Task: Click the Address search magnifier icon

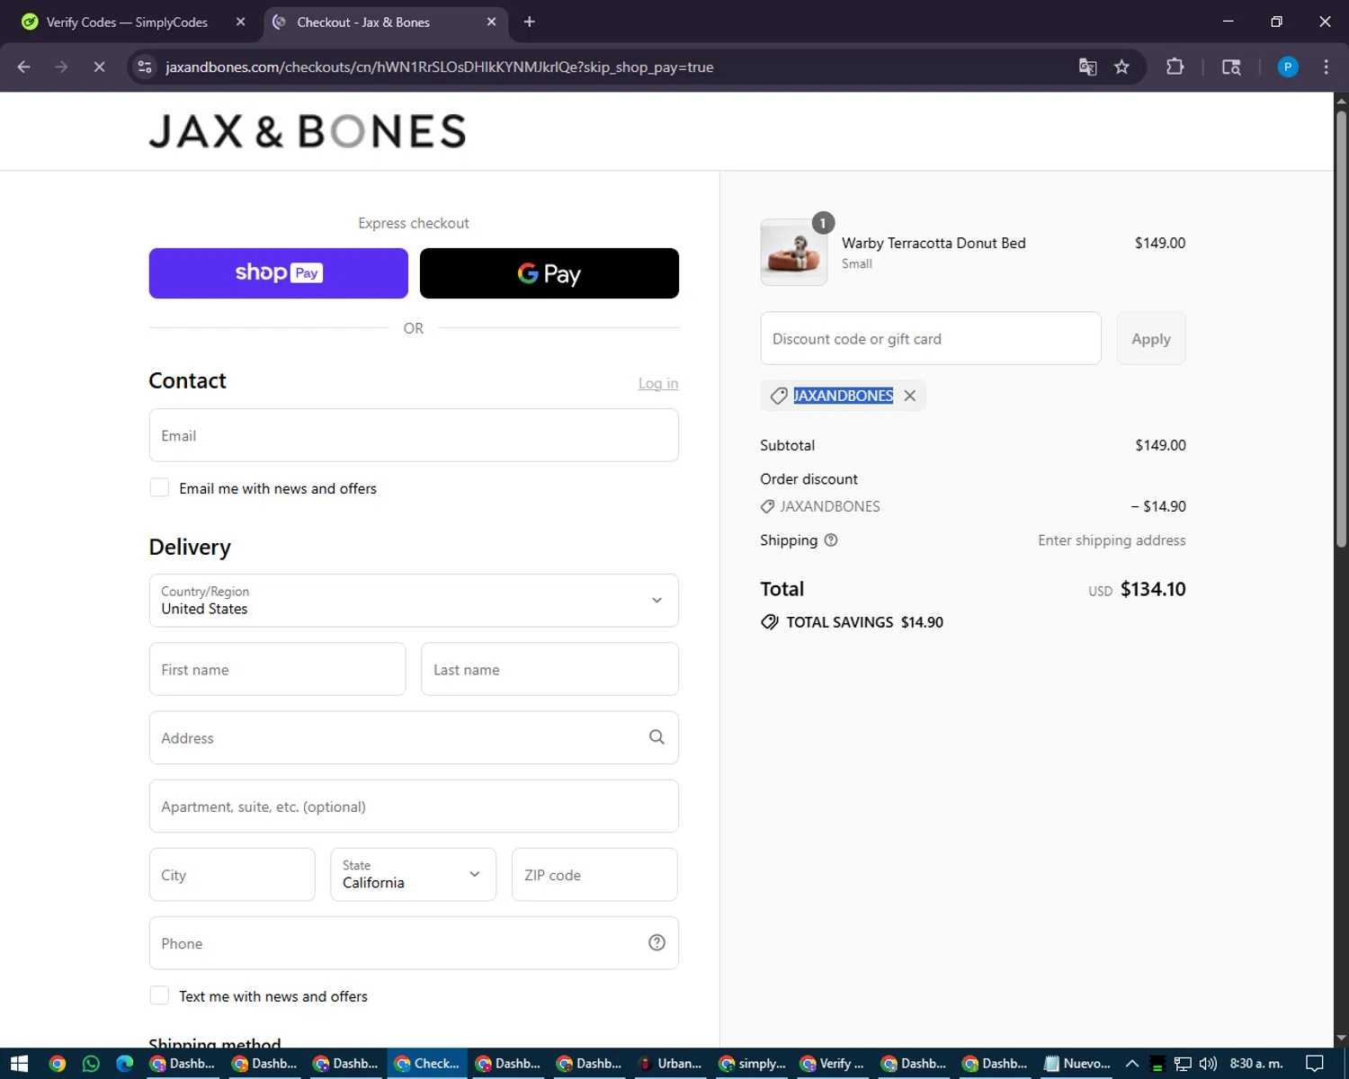Action: tap(657, 737)
